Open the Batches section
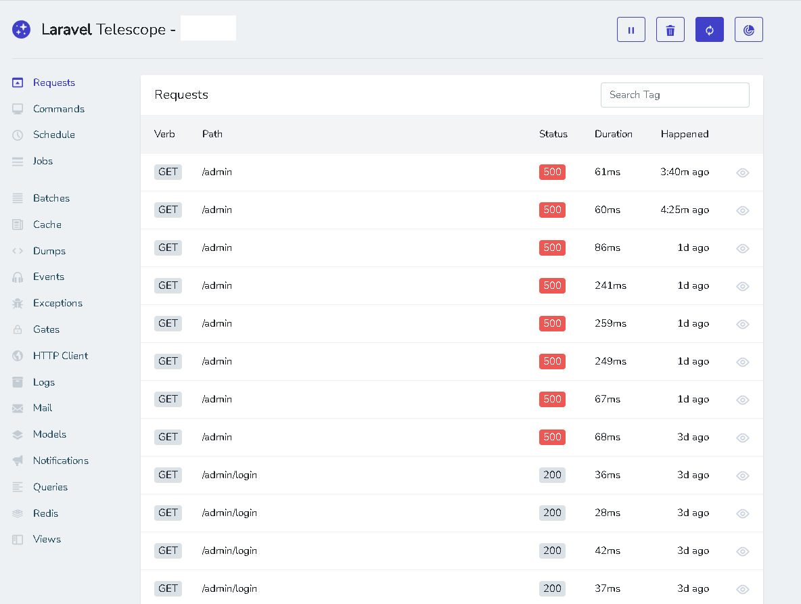Screen dimensions: 801x604 51,198
